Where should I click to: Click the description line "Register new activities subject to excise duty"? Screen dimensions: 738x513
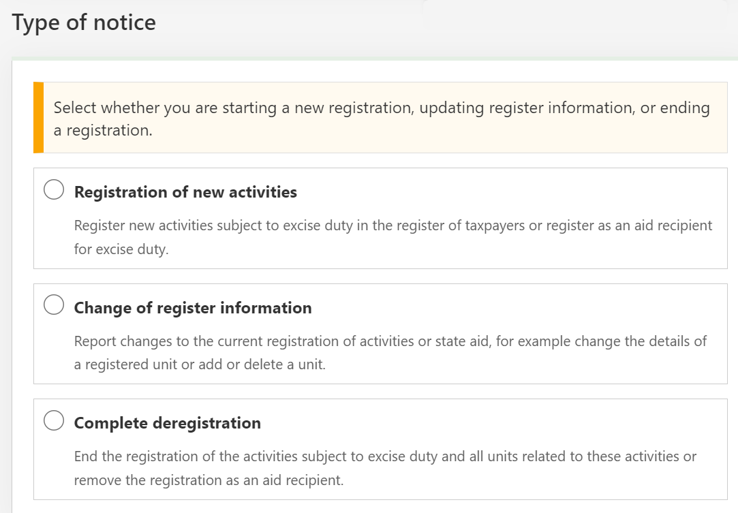(393, 226)
